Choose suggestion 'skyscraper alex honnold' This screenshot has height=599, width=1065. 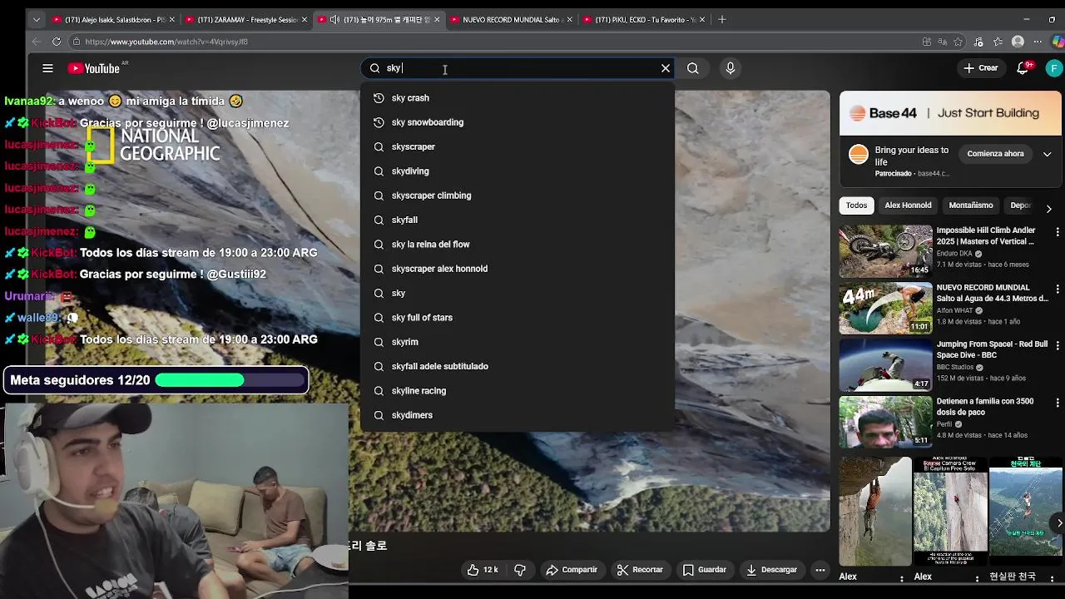tap(518, 269)
